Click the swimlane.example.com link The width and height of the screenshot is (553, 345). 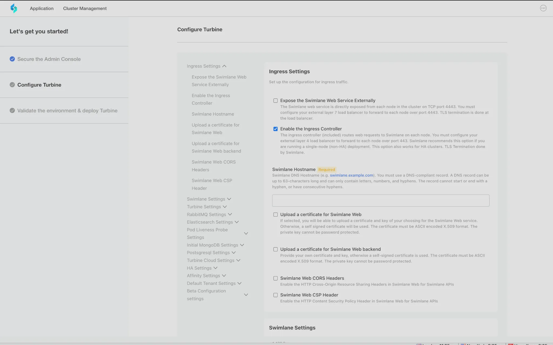click(x=351, y=175)
